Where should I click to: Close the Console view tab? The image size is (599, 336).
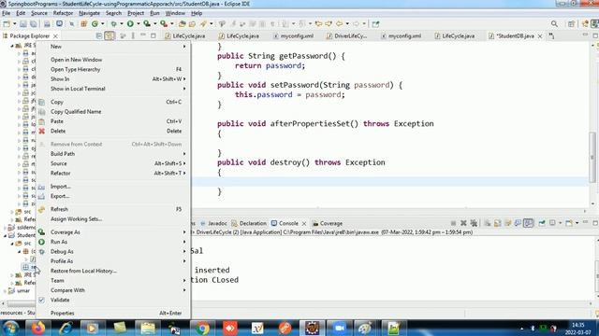pos(304,224)
